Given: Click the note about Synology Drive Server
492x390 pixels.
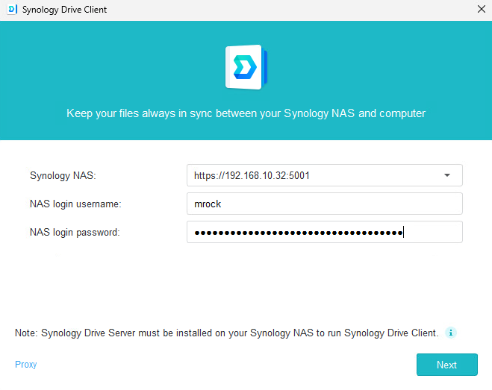Looking at the screenshot, I should coord(226,333).
